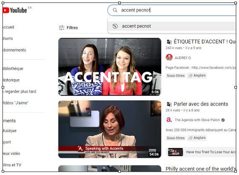The height and width of the screenshot is (175, 239).
Task: Open Historique in the sidebar
Action: [x=11, y=80]
